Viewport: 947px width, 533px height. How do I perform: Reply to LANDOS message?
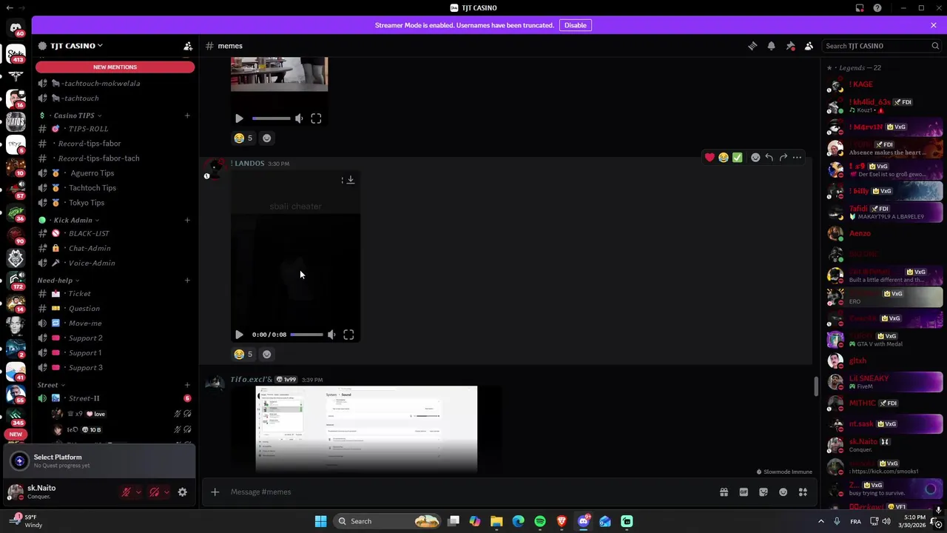click(769, 157)
